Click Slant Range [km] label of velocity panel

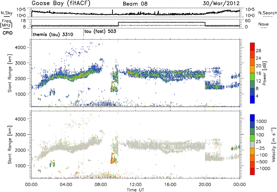pyautogui.click(x=10, y=145)
